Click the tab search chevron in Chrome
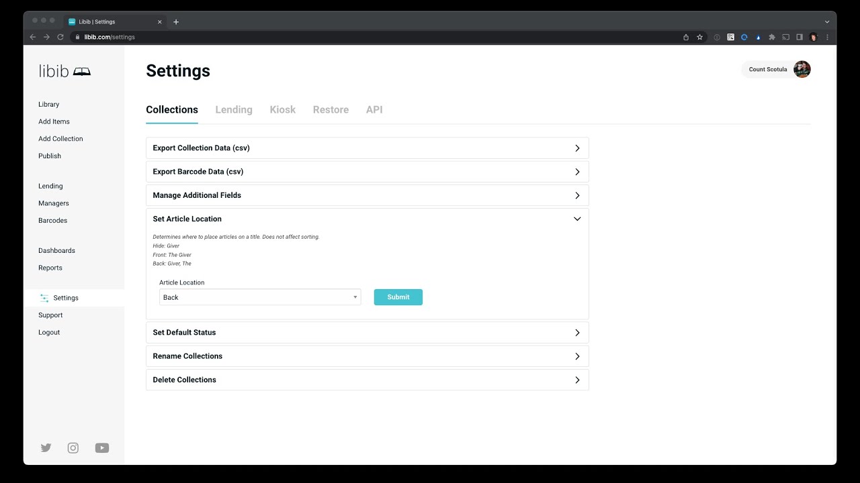The image size is (860, 483). point(827,21)
